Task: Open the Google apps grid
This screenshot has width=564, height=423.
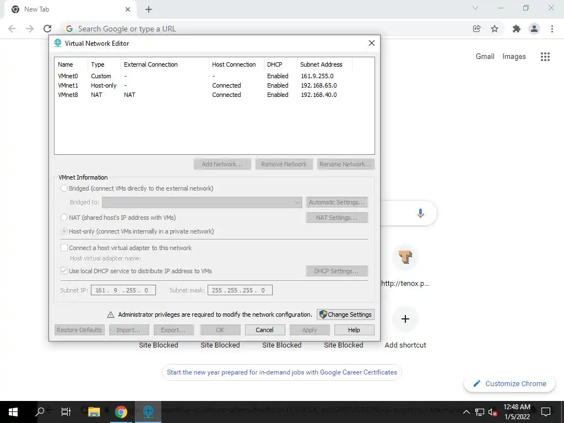Action: (545, 57)
